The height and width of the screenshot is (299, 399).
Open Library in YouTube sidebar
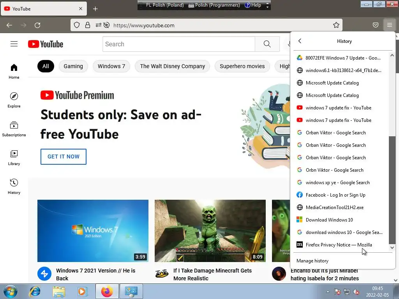14,158
